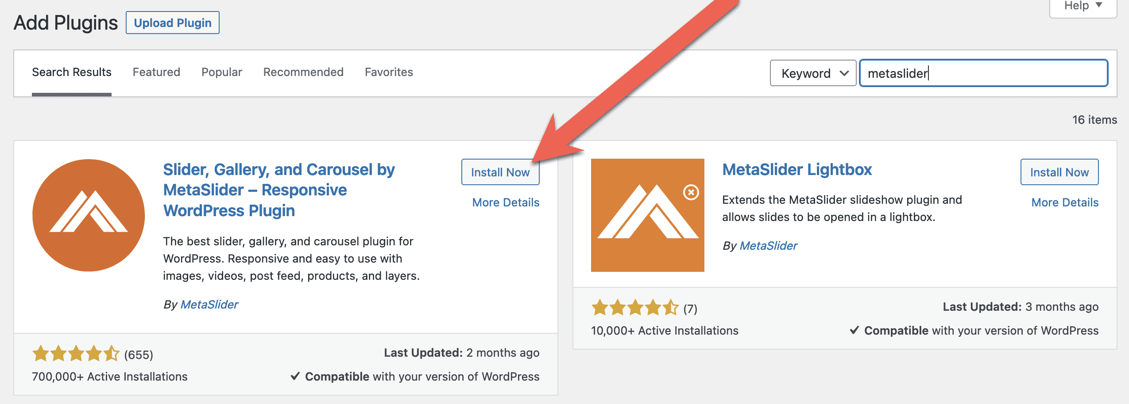Open the Favorites tab
Viewport: 1129px width, 404px height.
pyautogui.click(x=389, y=72)
